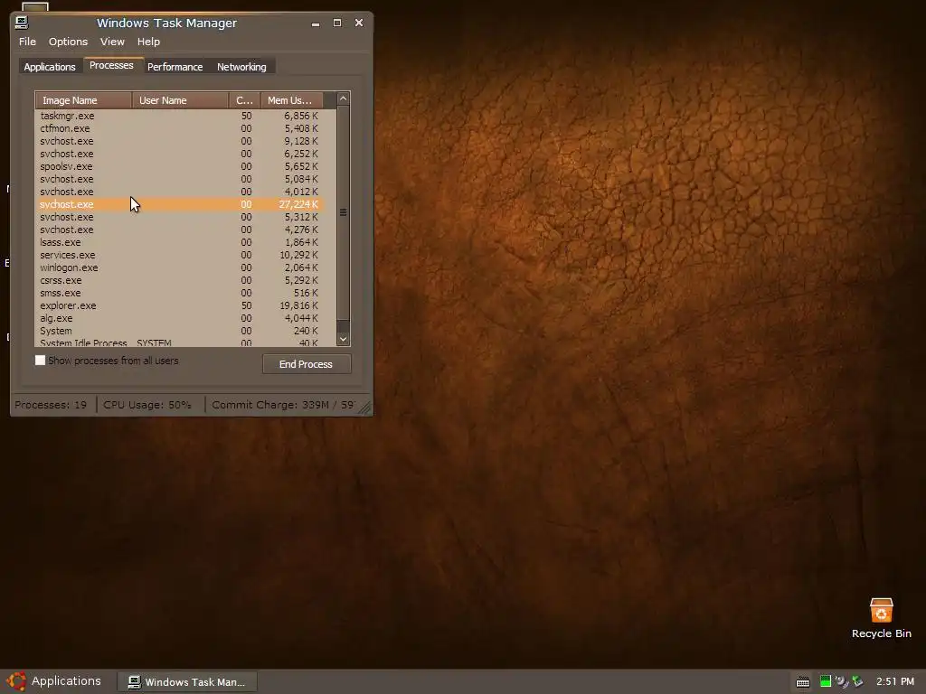This screenshot has height=694, width=926.
Task: Close the Windows Task Manager window
Action: [358, 23]
